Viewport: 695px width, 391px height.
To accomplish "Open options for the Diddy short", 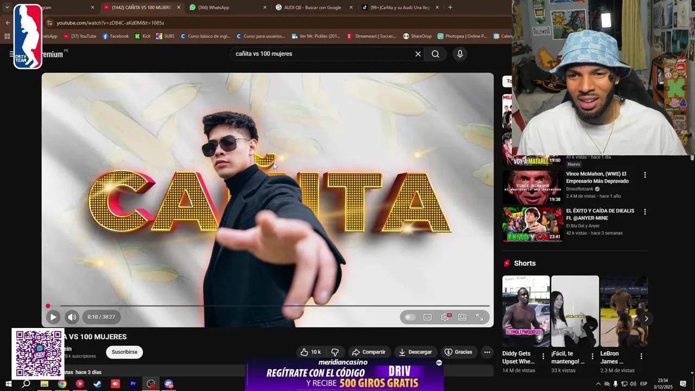I will click(543, 356).
